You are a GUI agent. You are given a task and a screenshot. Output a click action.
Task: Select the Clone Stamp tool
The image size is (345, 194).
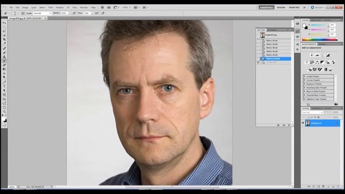point(4,57)
